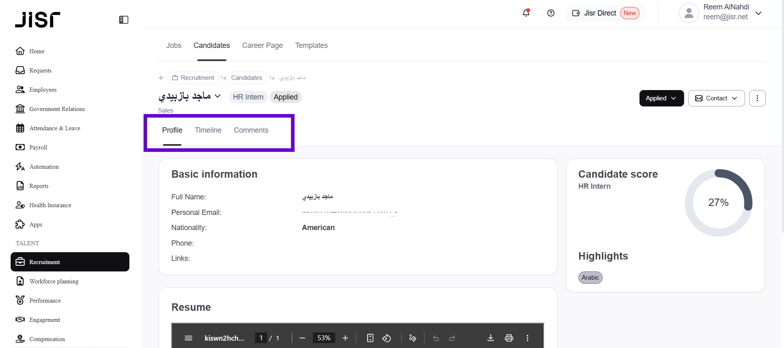Open the Contact dropdown

(716, 98)
